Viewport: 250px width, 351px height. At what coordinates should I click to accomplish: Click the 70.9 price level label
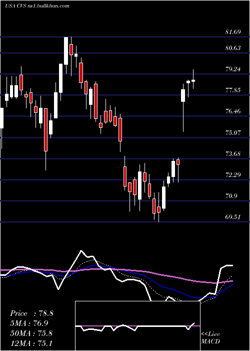click(x=231, y=196)
